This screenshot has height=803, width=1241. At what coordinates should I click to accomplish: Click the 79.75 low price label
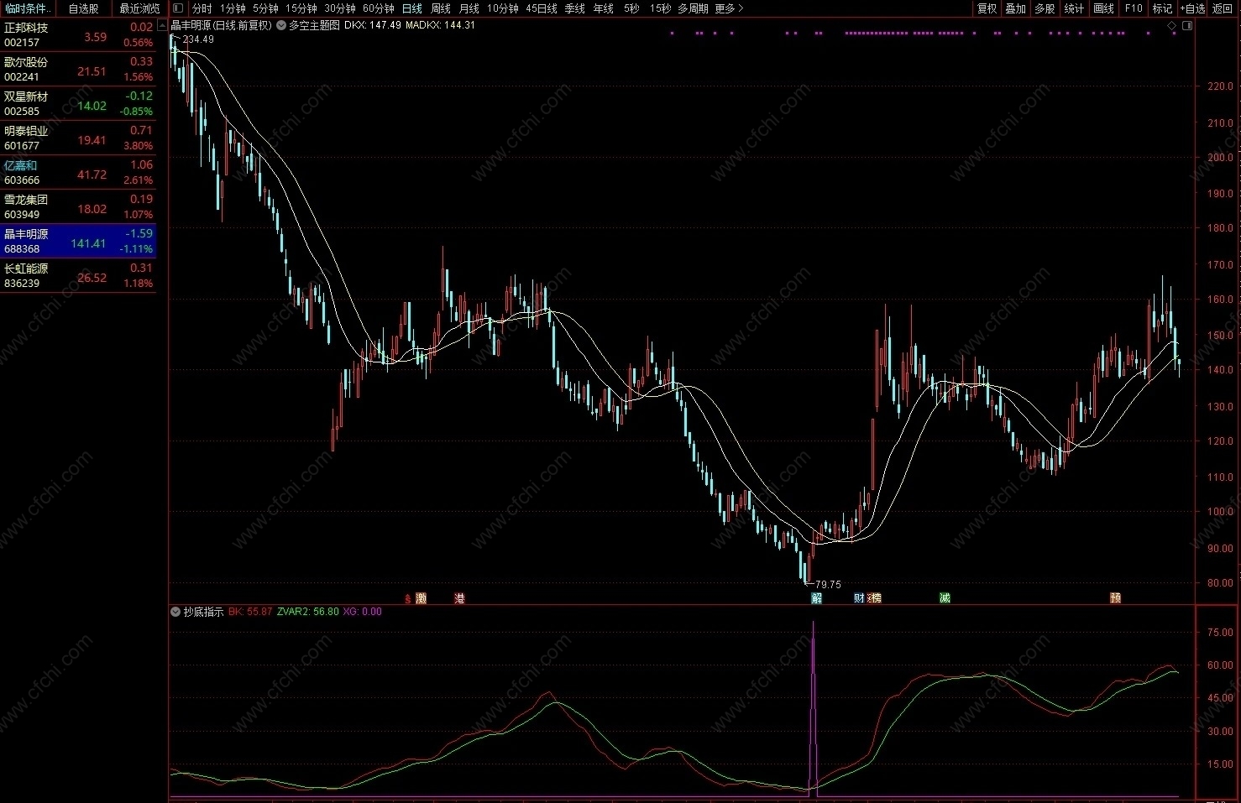tap(828, 585)
